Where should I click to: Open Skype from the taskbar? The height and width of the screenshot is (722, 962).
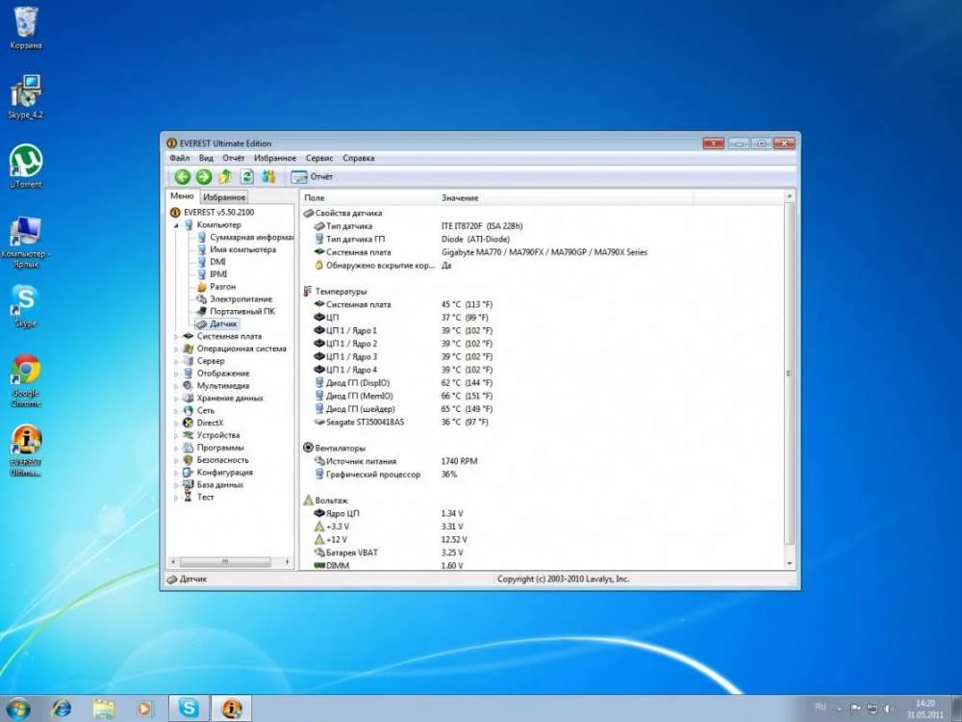pos(189,709)
